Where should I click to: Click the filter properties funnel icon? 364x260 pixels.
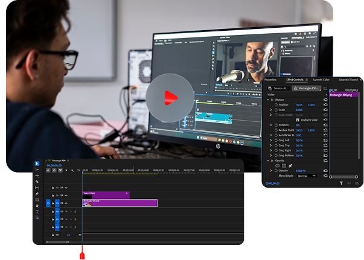[x=341, y=183]
